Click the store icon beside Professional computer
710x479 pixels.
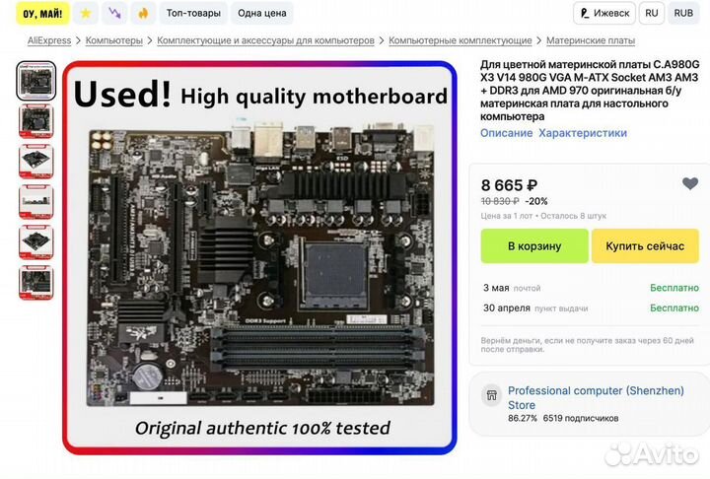click(x=491, y=395)
